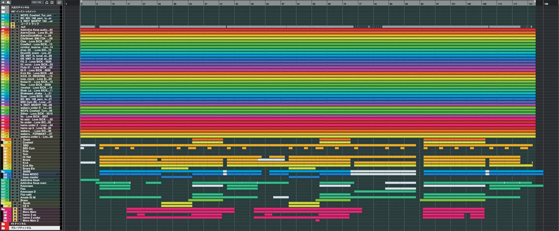Click bar 57 on the timeline ruler
The image size is (559, 231).
pyautogui.click(x=282, y=3)
